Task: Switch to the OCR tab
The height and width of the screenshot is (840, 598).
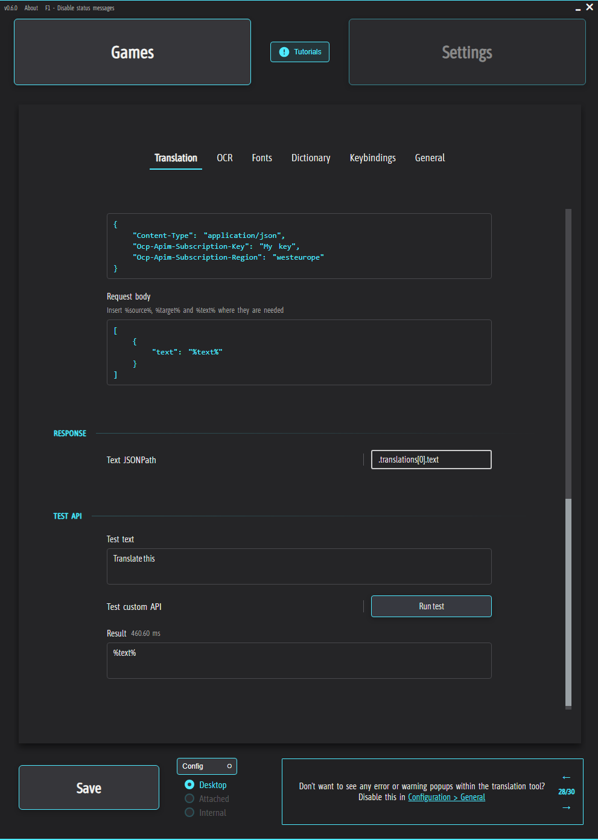Action: pos(224,158)
